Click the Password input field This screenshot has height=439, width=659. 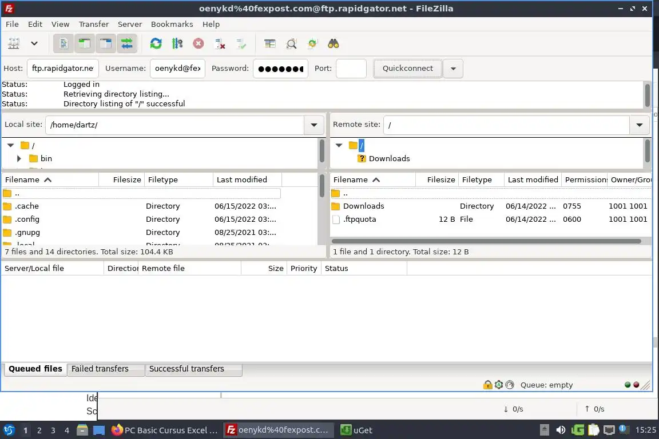[280, 68]
